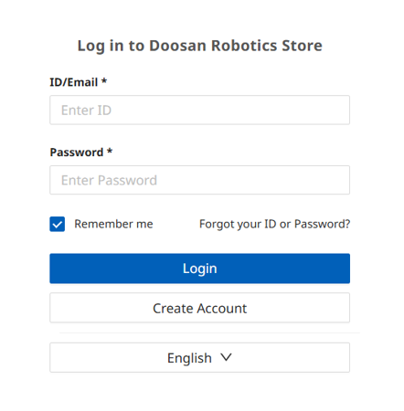
Task: Select the word English in language box
Action: [189, 358]
